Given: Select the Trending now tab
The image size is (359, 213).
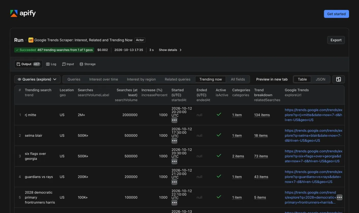Looking at the screenshot, I should click(211, 79).
